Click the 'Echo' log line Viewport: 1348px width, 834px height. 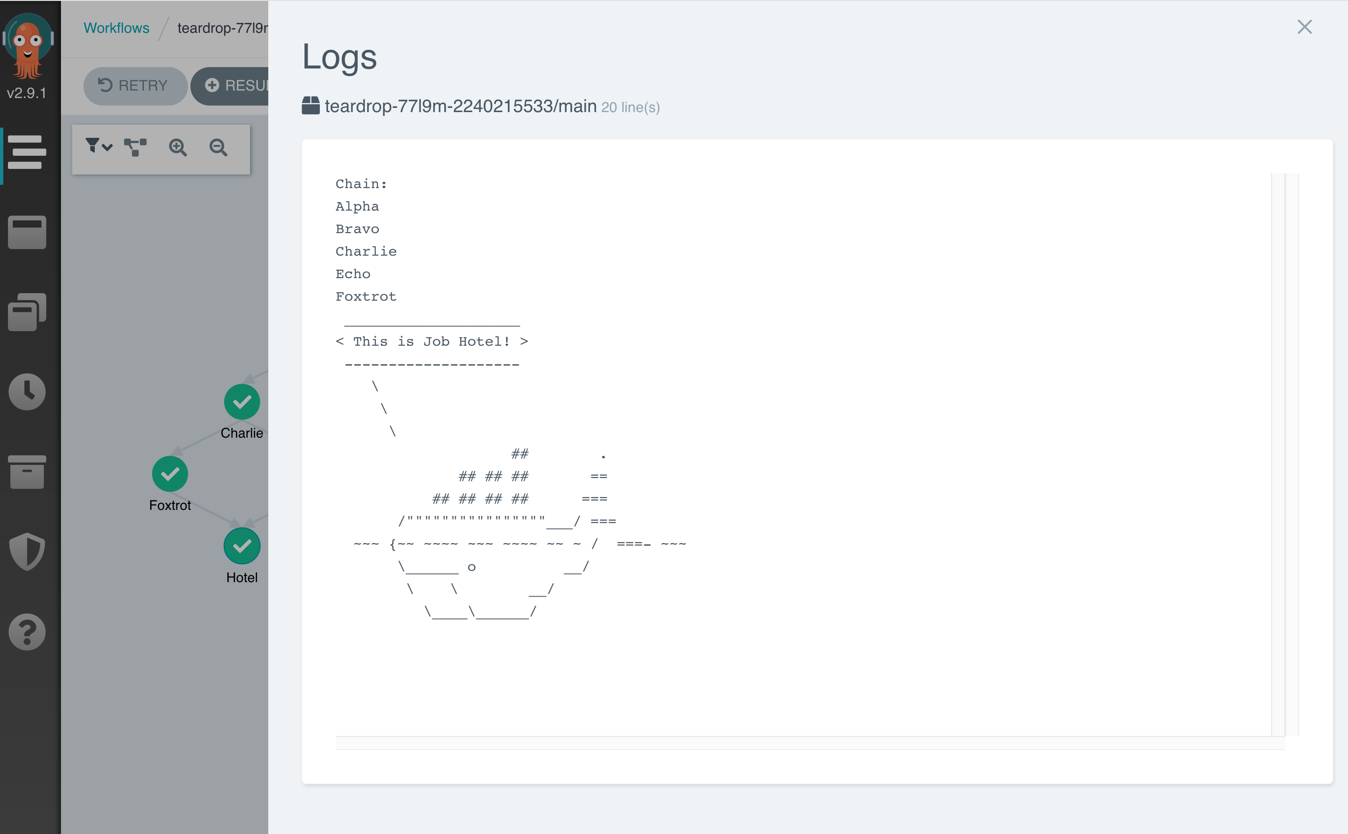(x=353, y=274)
